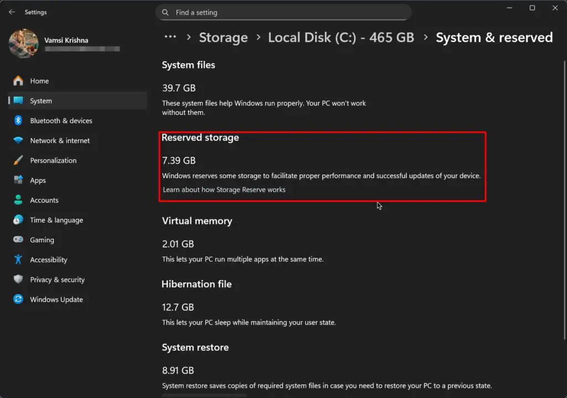The width and height of the screenshot is (567, 398).
Task: Open Network & internet settings
Action: tap(60, 140)
